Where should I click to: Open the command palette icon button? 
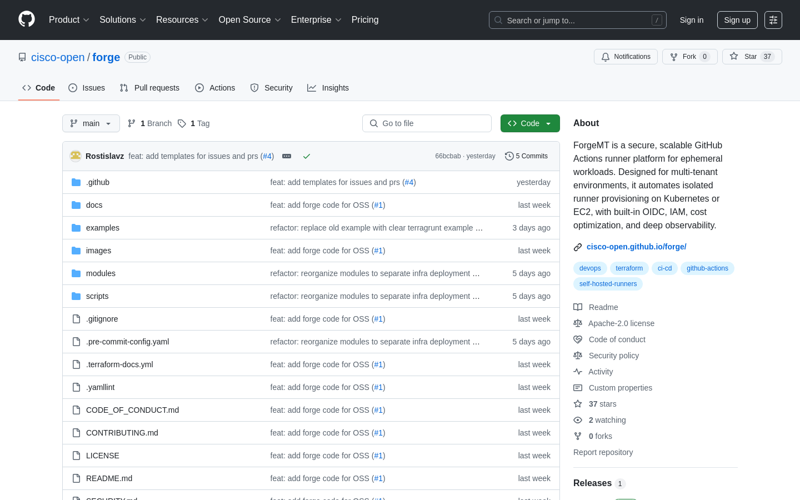pos(773,20)
